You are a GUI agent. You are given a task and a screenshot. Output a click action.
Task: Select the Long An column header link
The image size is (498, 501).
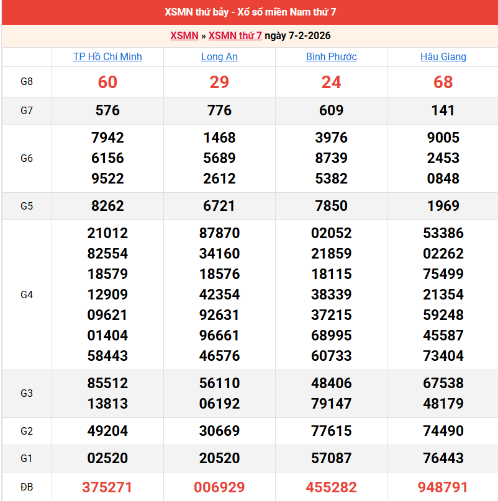tap(219, 57)
